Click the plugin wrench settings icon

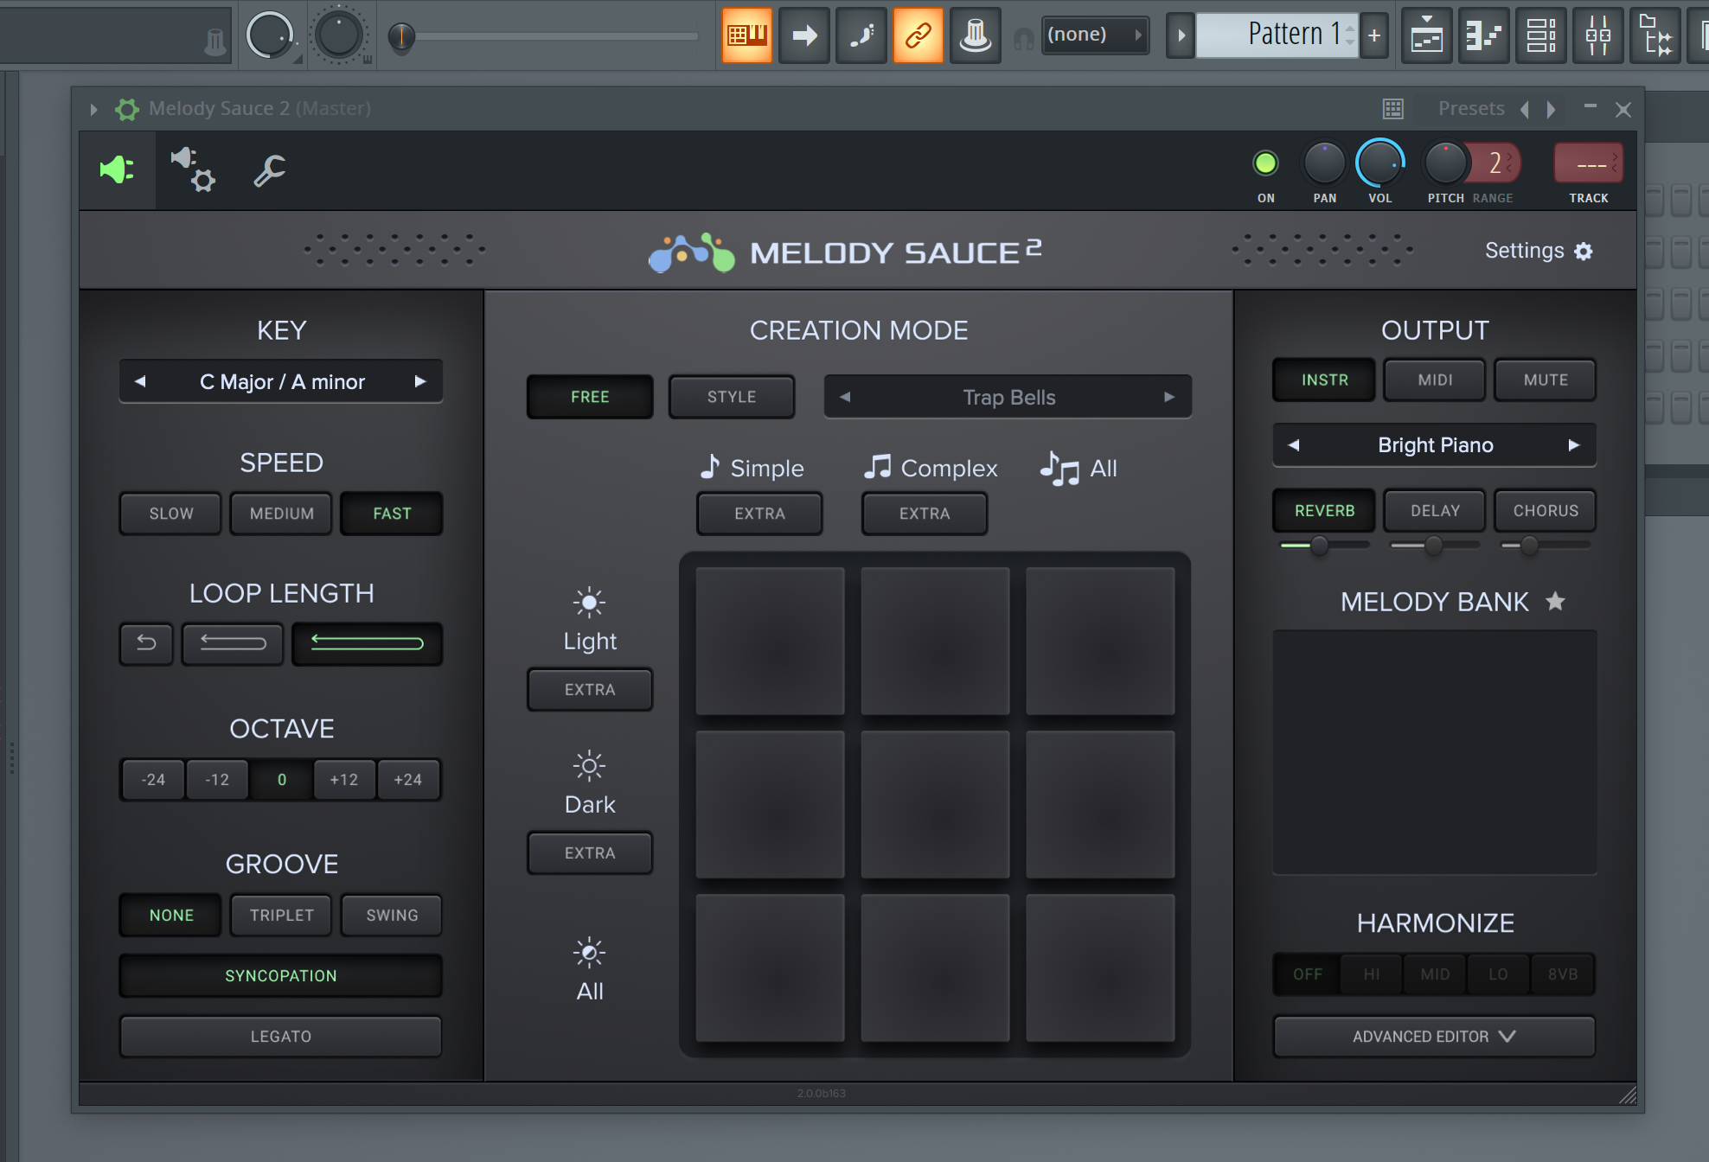tap(269, 170)
